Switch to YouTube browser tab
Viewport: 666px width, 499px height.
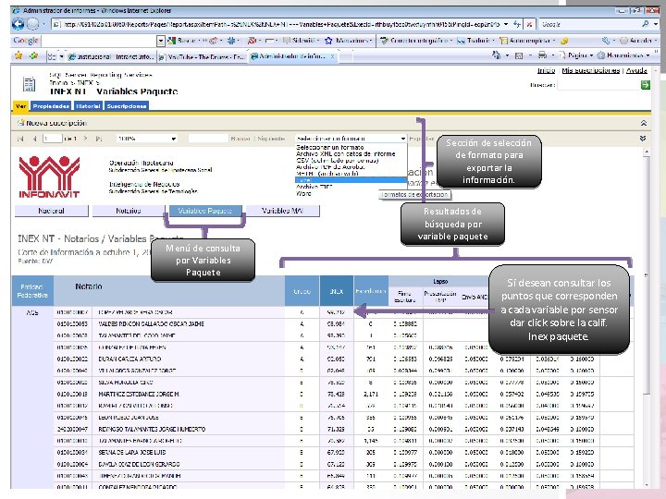203,56
